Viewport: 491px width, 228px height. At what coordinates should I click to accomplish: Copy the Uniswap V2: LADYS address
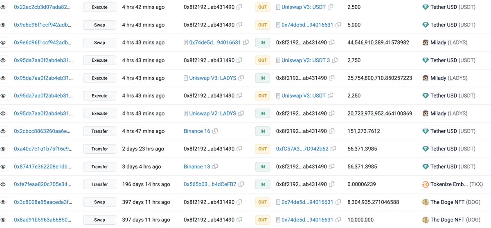point(241,113)
